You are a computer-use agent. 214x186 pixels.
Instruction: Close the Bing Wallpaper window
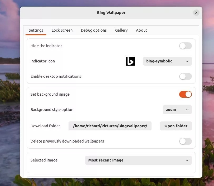(x=196, y=12)
